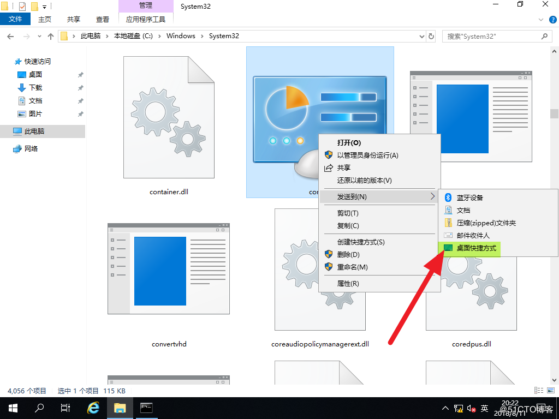Select the container.dll file thumbnail
559x419 pixels.
(x=169, y=117)
